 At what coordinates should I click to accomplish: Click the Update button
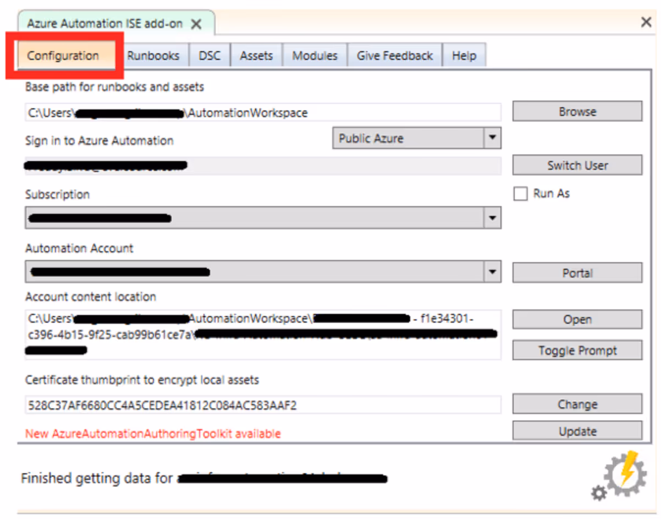click(577, 431)
